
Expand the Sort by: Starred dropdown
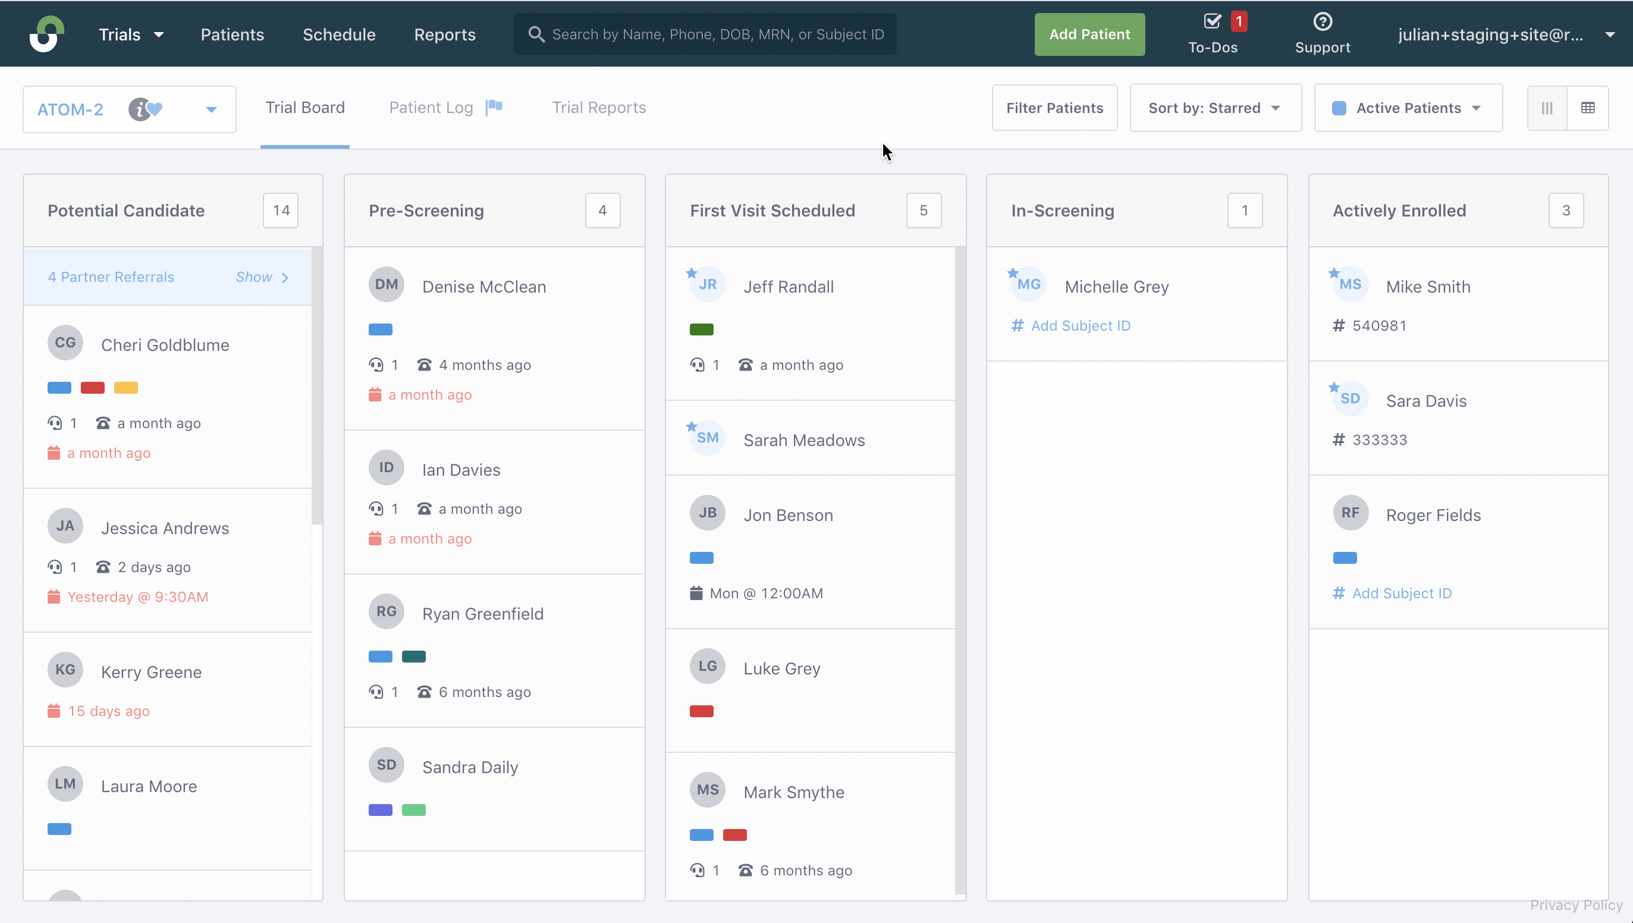[x=1216, y=108]
